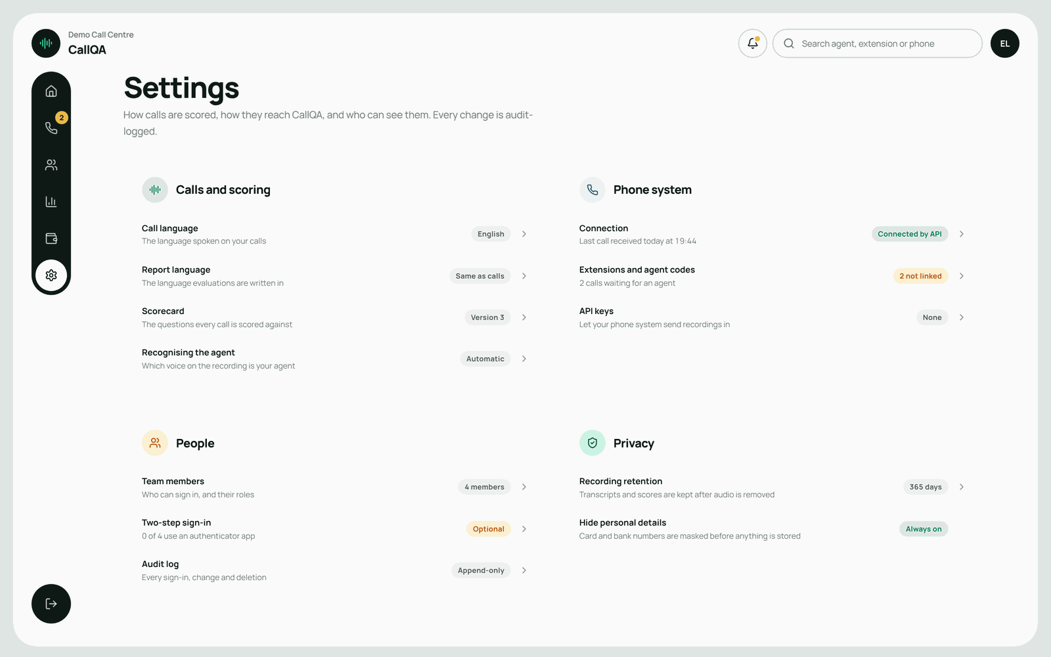The height and width of the screenshot is (657, 1051).
Task: Open Recording retention chevron
Action: pos(962,487)
